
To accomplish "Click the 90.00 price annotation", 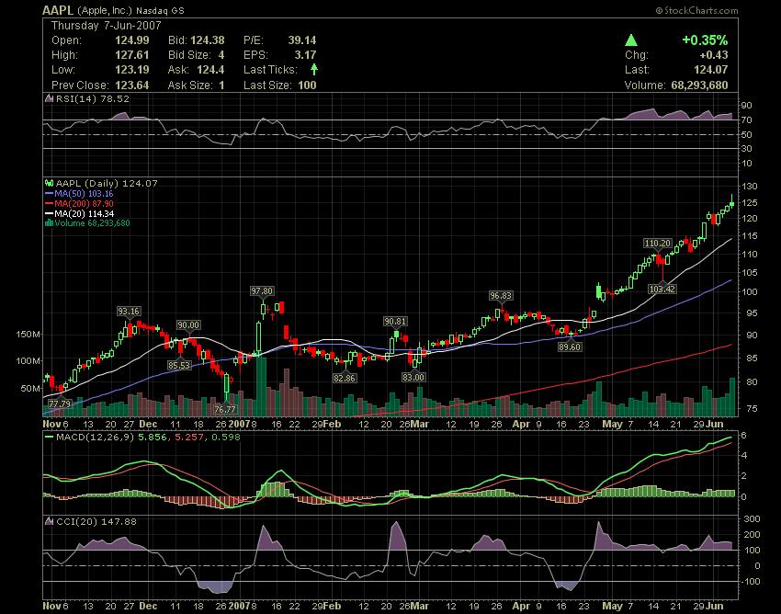I will (188, 325).
